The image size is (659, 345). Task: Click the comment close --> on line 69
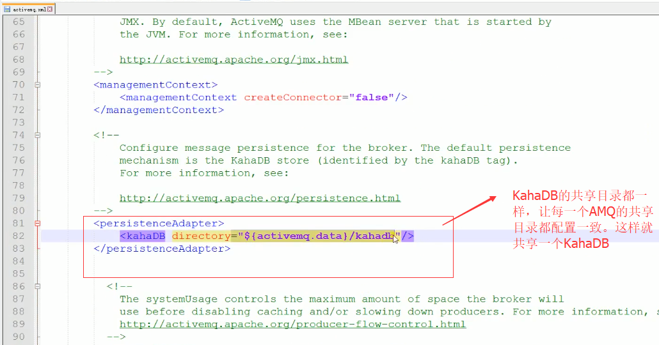pyautogui.click(x=104, y=72)
